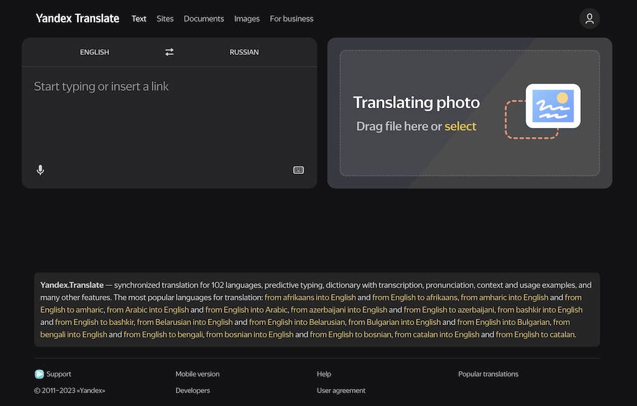Image resolution: width=637 pixels, height=406 pixels.
Task: Open the Sites translation section
Action: 165,19
